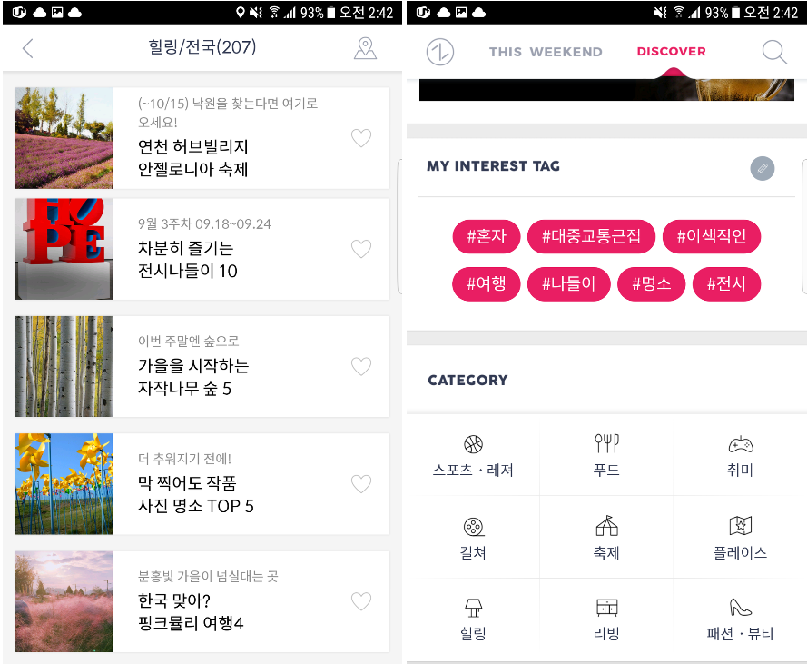Select the 취미 gamepad category
The height and width of the screenshot is (664, 807).
pyautogui.click(x=740, y=456)
